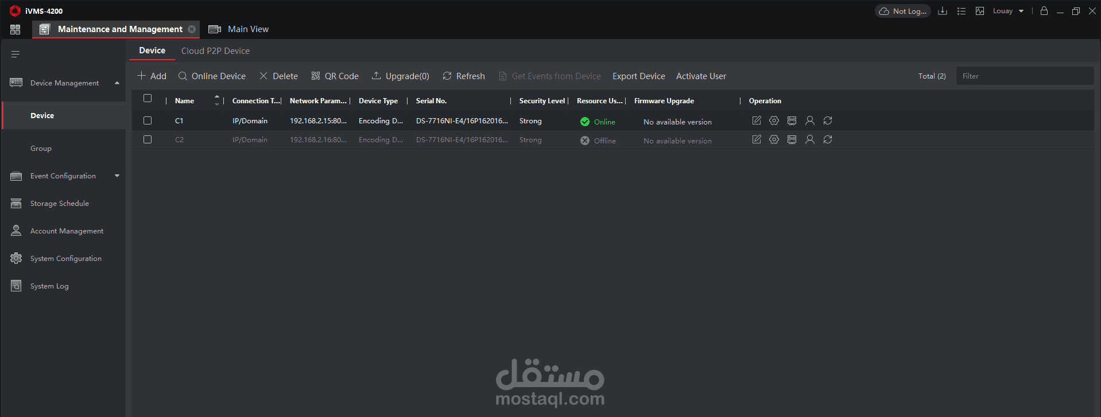Viewport: 1101px width, 417px height.
Task: Click the refresh arrows icon in the C2 row
Action: pyautogui.click(x=828, y=139)
